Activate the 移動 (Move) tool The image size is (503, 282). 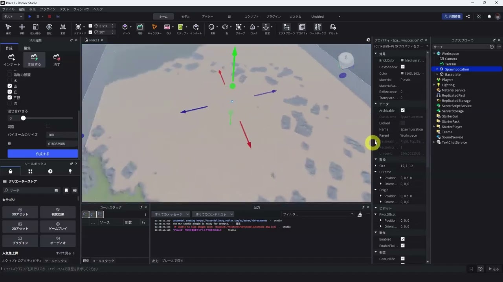pos(22,29)
